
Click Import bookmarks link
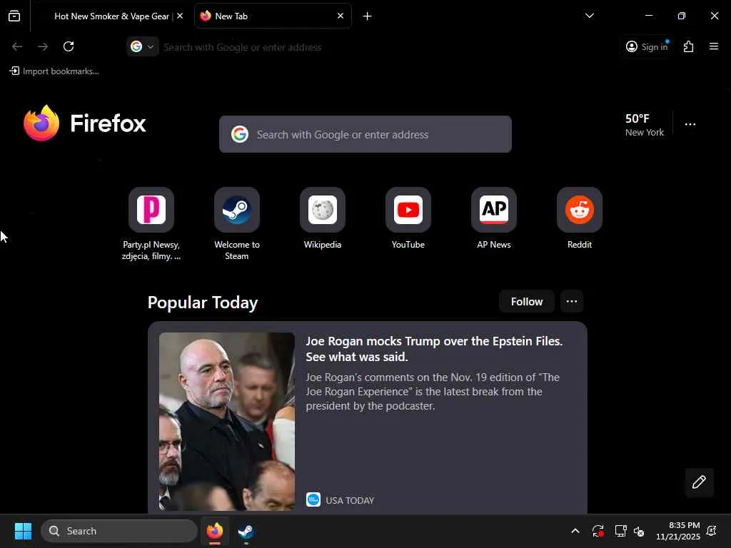[54, 71]
